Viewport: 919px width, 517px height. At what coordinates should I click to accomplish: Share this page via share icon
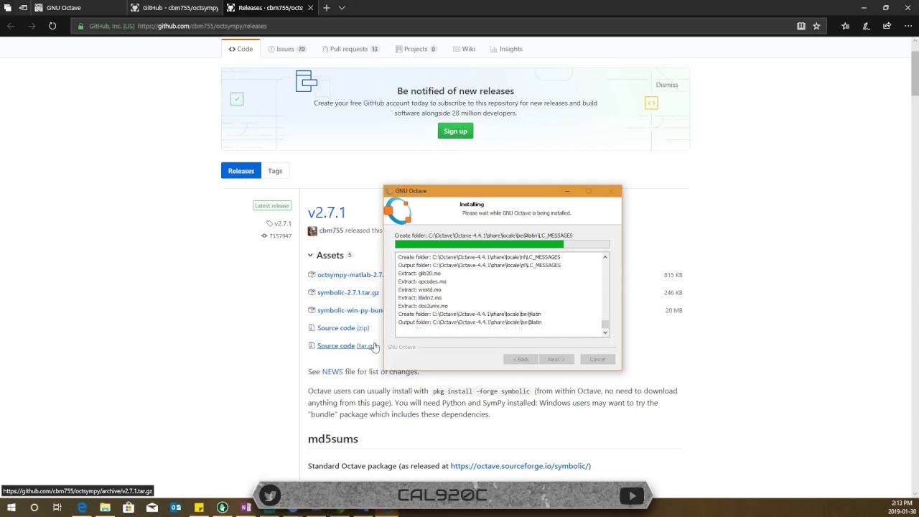point(887,26)
